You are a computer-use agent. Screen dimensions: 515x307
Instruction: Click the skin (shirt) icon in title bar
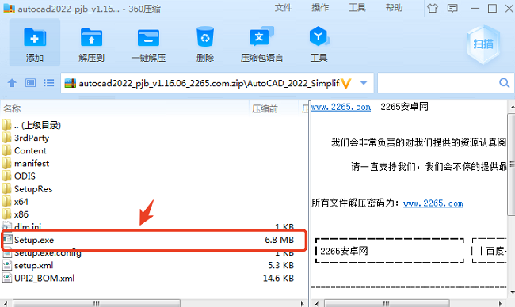(433, 8)
